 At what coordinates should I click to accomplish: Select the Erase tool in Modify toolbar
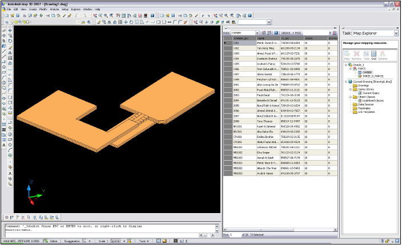tap(99, 22)
